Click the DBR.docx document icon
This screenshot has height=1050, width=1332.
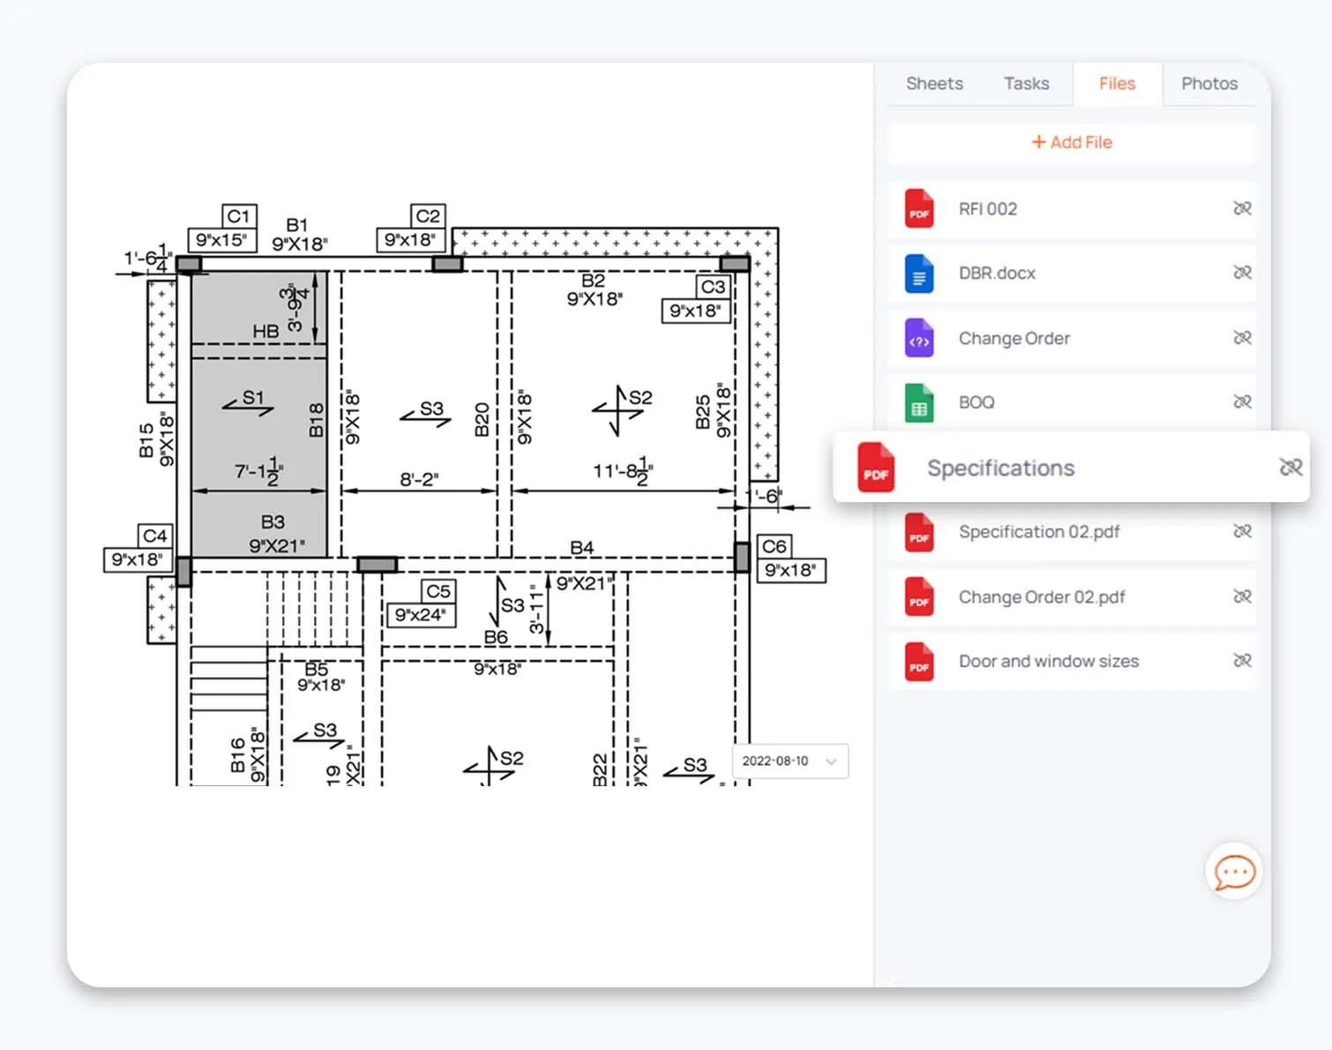tap(919, 274)
